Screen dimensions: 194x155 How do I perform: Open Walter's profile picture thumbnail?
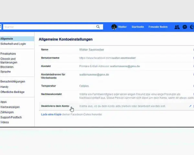[114, 27]
